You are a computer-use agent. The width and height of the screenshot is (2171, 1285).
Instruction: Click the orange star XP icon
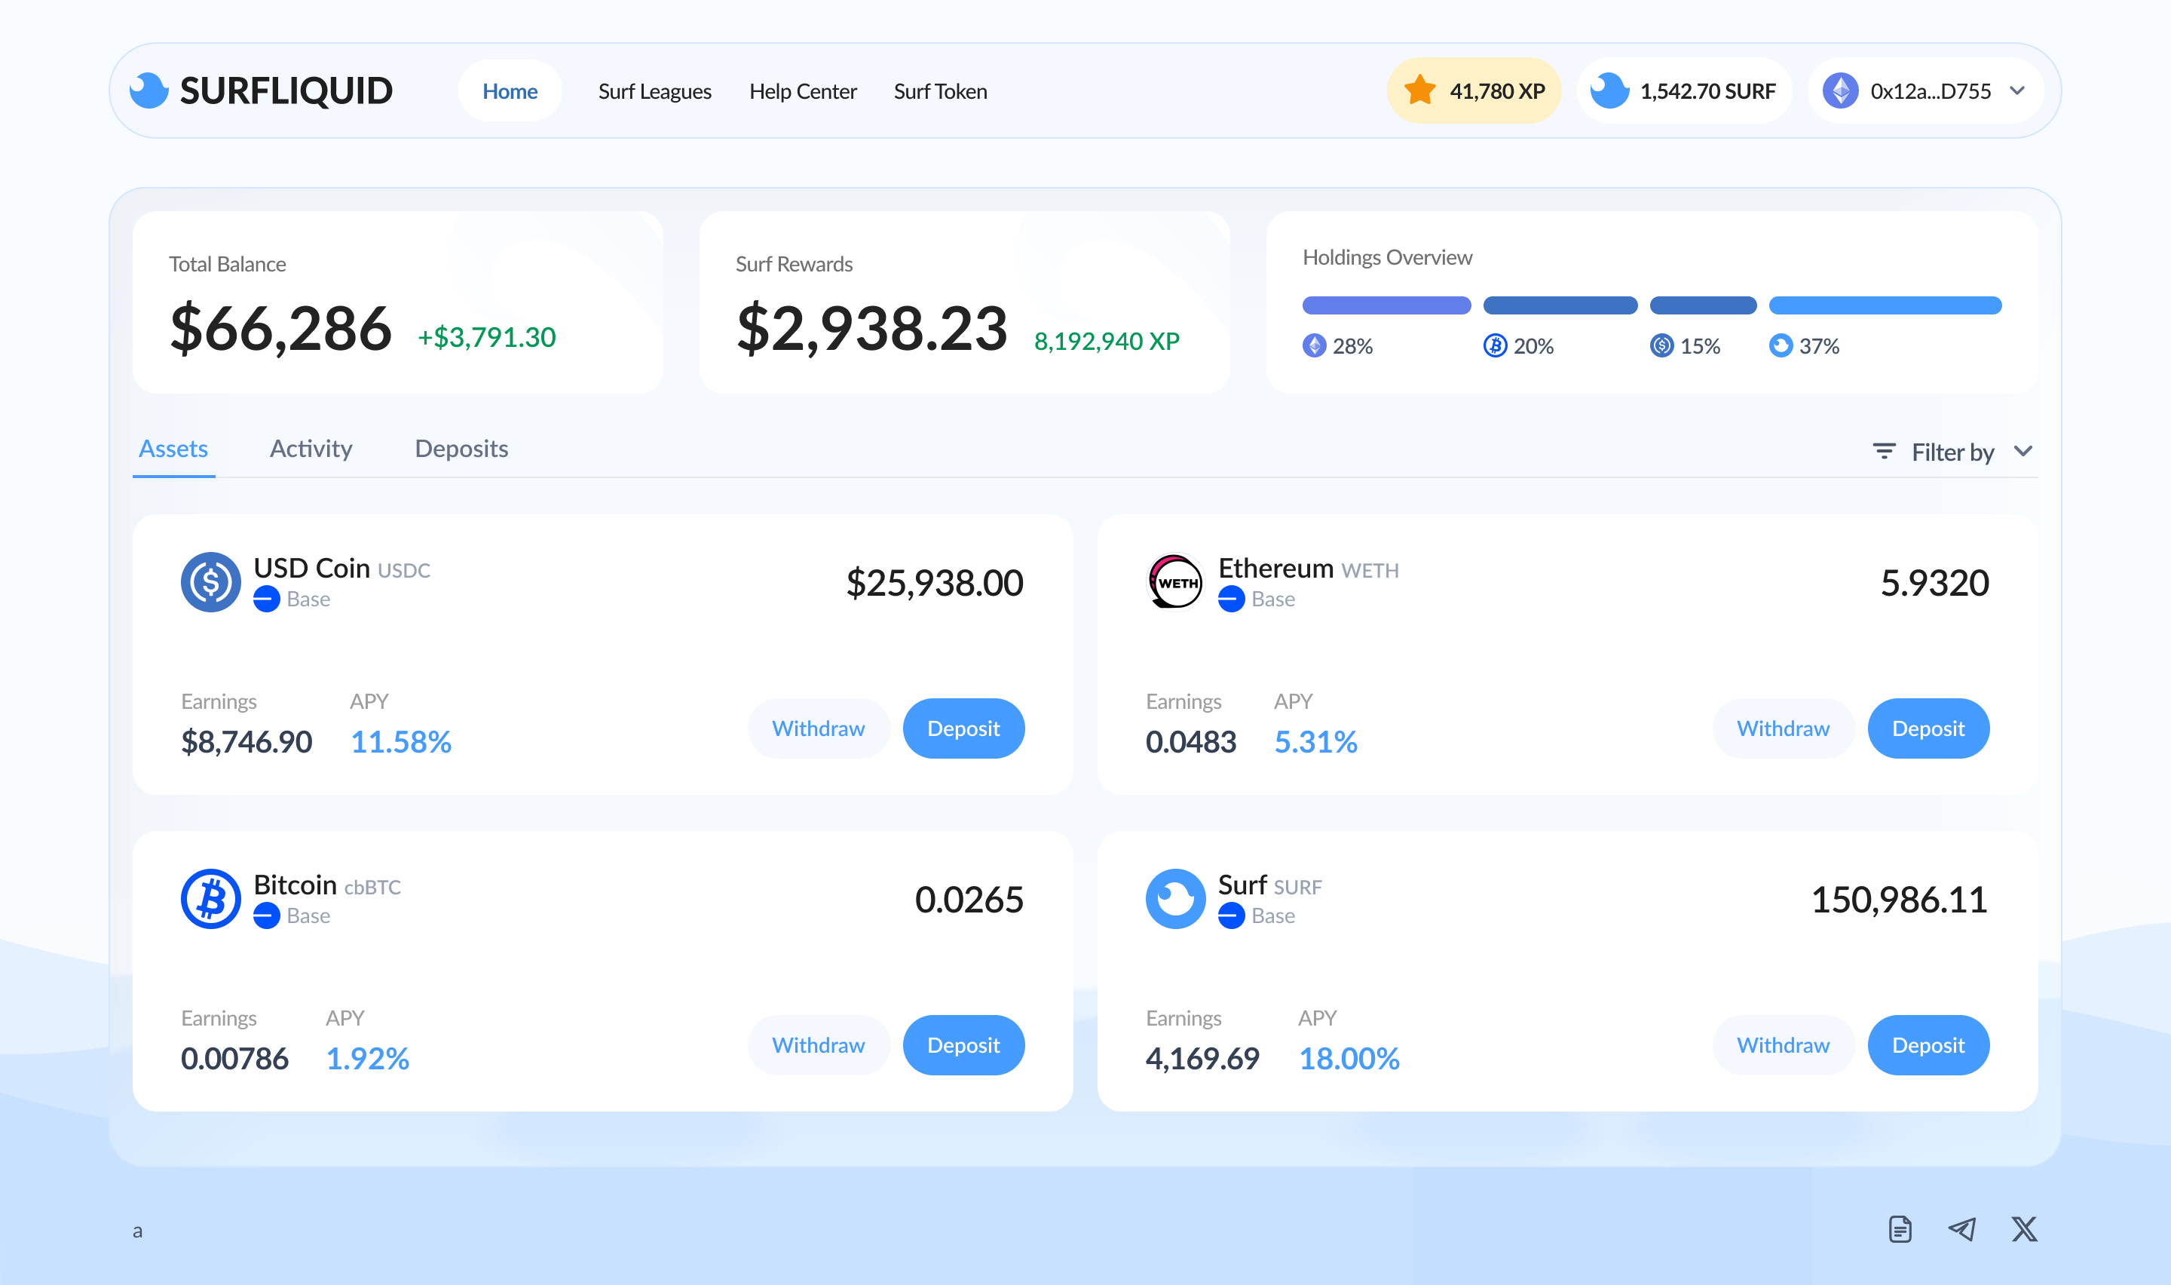(x=1420, y=91)
